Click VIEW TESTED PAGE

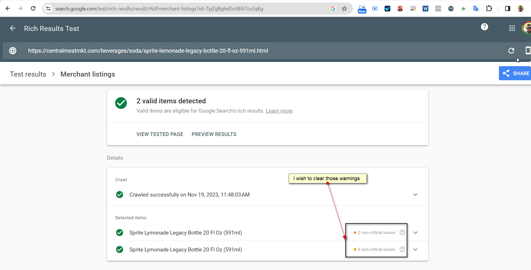[x=160, y=134]
